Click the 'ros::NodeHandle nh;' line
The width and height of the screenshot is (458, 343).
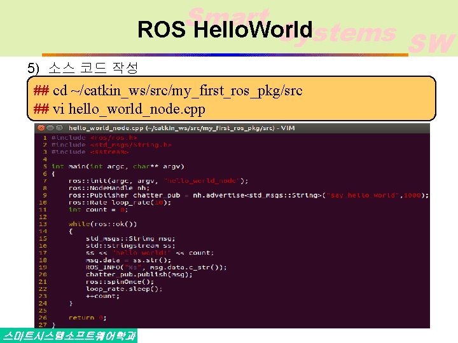[109, 188]
